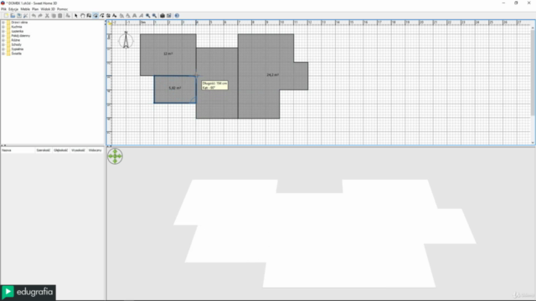Image resolution: width=536 pixels, height=301 pixels.
Task: Expand the Światła category
Action: pos(3,54)
